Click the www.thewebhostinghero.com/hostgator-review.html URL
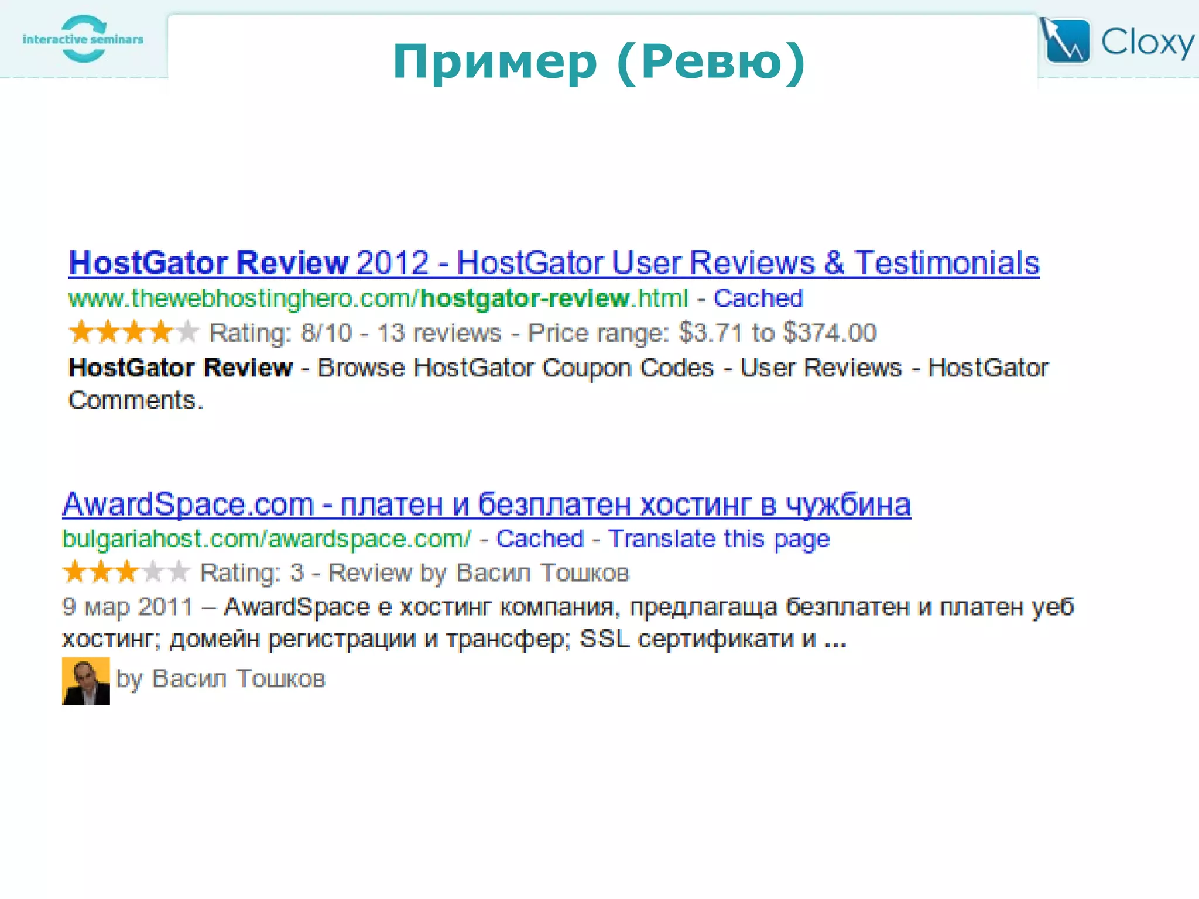Viewport: 1199px width, 899px height. click(378, 299)
